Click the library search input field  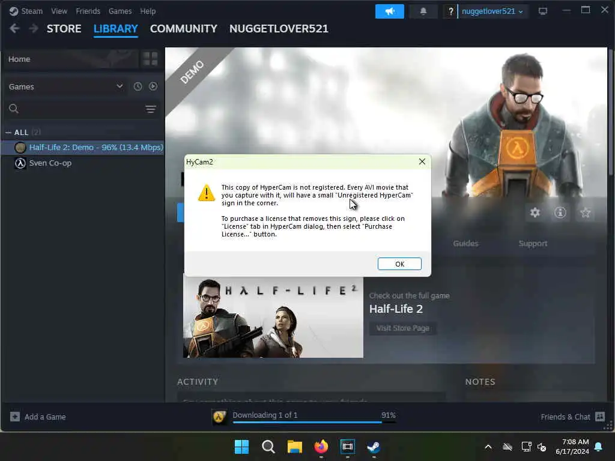[x=80, y=109]
